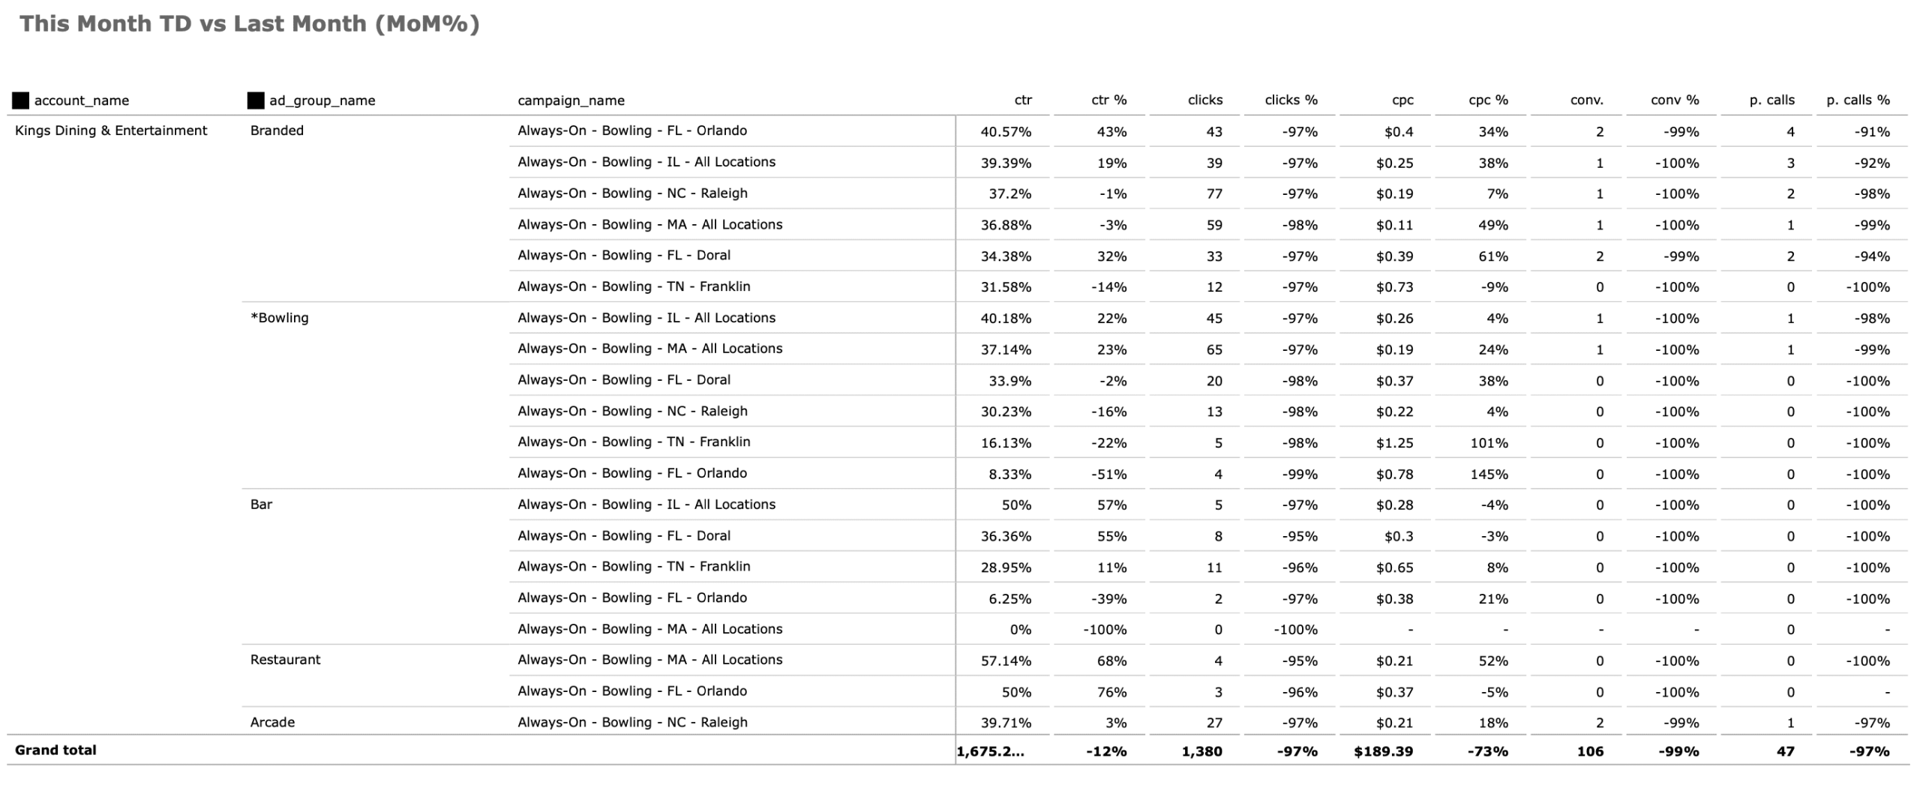Click the Grand total row label
1920x809 pixels.
[55, 751]
